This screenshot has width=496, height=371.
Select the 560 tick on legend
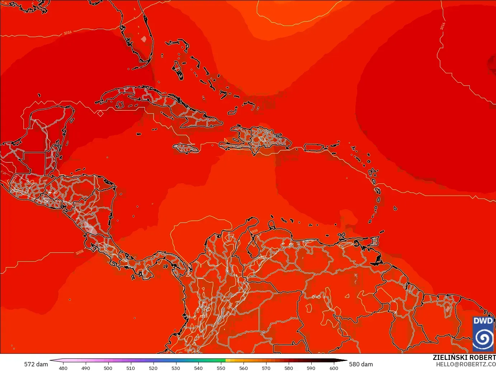244,368
